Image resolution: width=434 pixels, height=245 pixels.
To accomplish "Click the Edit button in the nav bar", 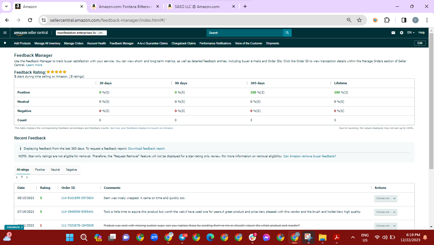I will tap(420, 43).
